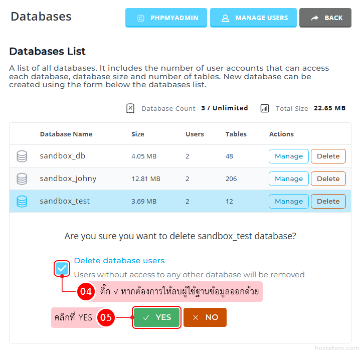
Task: Click the Database Name column header
Action: [66, 134]
